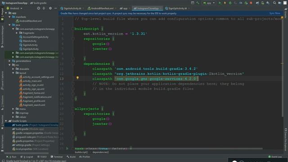Switch to the SignUpActivity.kt tab

click(x=177, y=9)
